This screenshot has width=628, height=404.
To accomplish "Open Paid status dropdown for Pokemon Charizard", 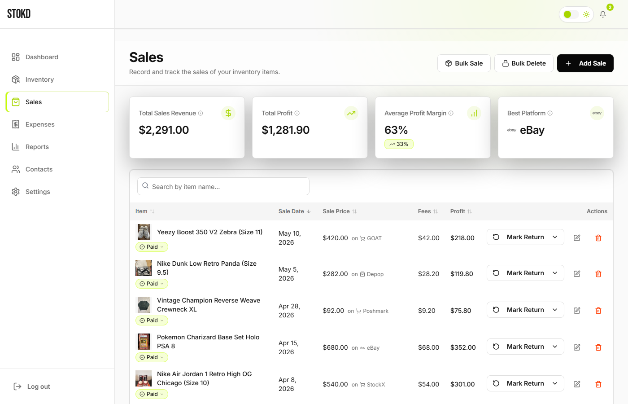I will pos(152,357).
